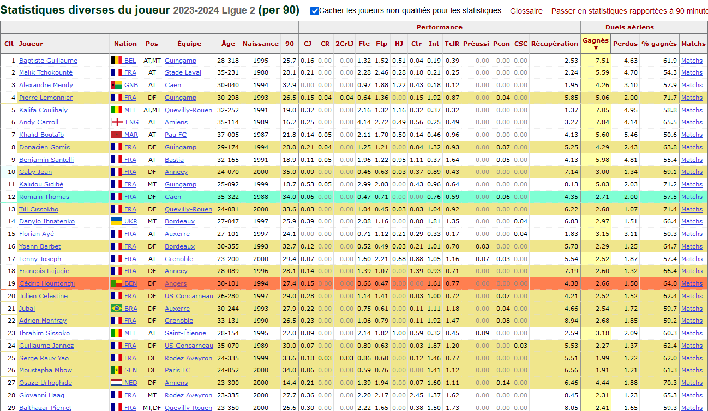
Task: Open the Angers team link
Action: [x=176, y=283]
